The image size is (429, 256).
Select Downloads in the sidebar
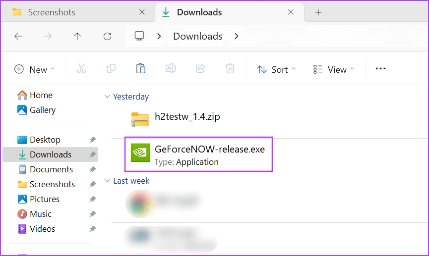point(50,154)
